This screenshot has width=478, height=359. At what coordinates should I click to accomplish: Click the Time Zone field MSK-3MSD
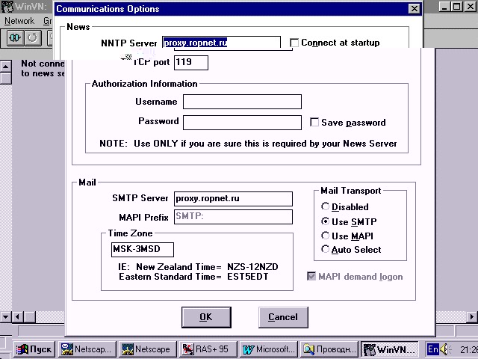143,249
